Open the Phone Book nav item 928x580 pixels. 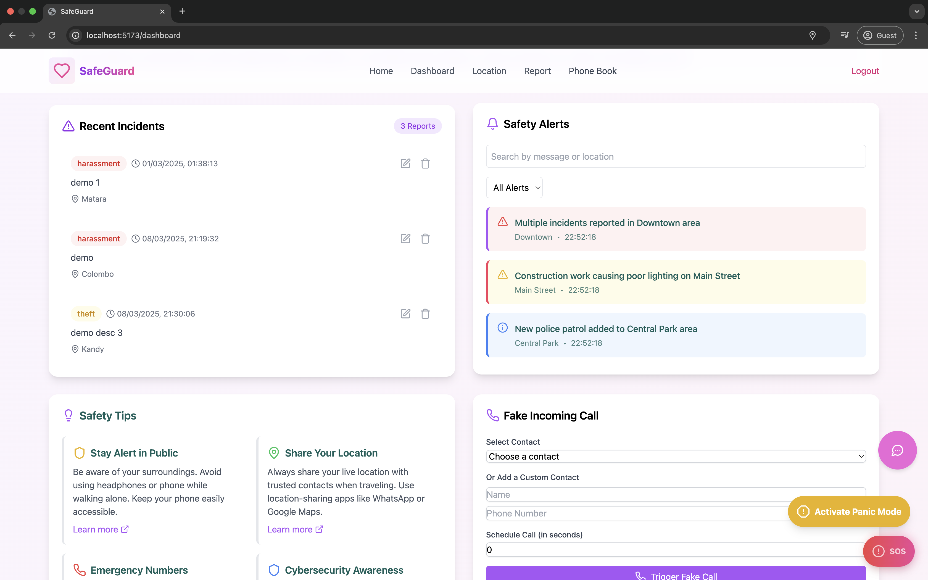592,71
